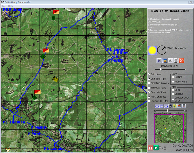This screenshot has height=153, width=194.
Task: Click the tank and building icon button
Action: pos(176,60)
